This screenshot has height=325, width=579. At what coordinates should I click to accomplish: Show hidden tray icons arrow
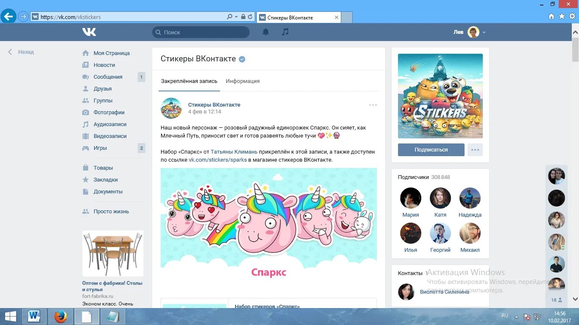(x=516, y=317)
